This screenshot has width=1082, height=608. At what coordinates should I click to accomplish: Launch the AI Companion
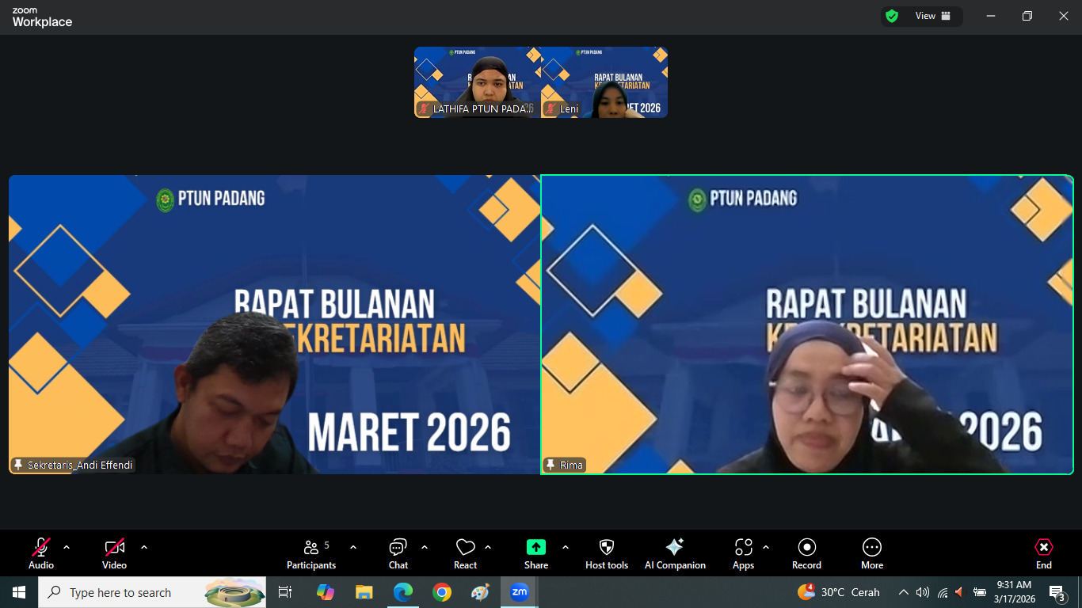point(675,553)
